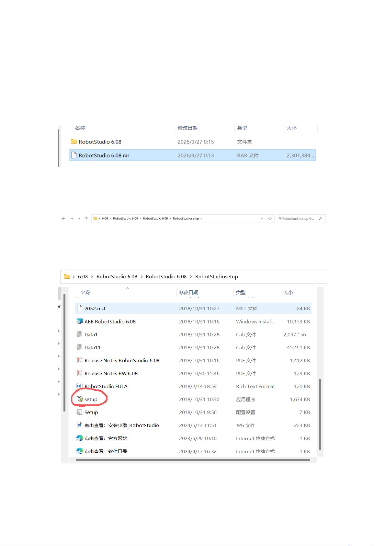Click the Release Notes RobotStudio 6.08 PDF icon

click(x=79, y=360)
